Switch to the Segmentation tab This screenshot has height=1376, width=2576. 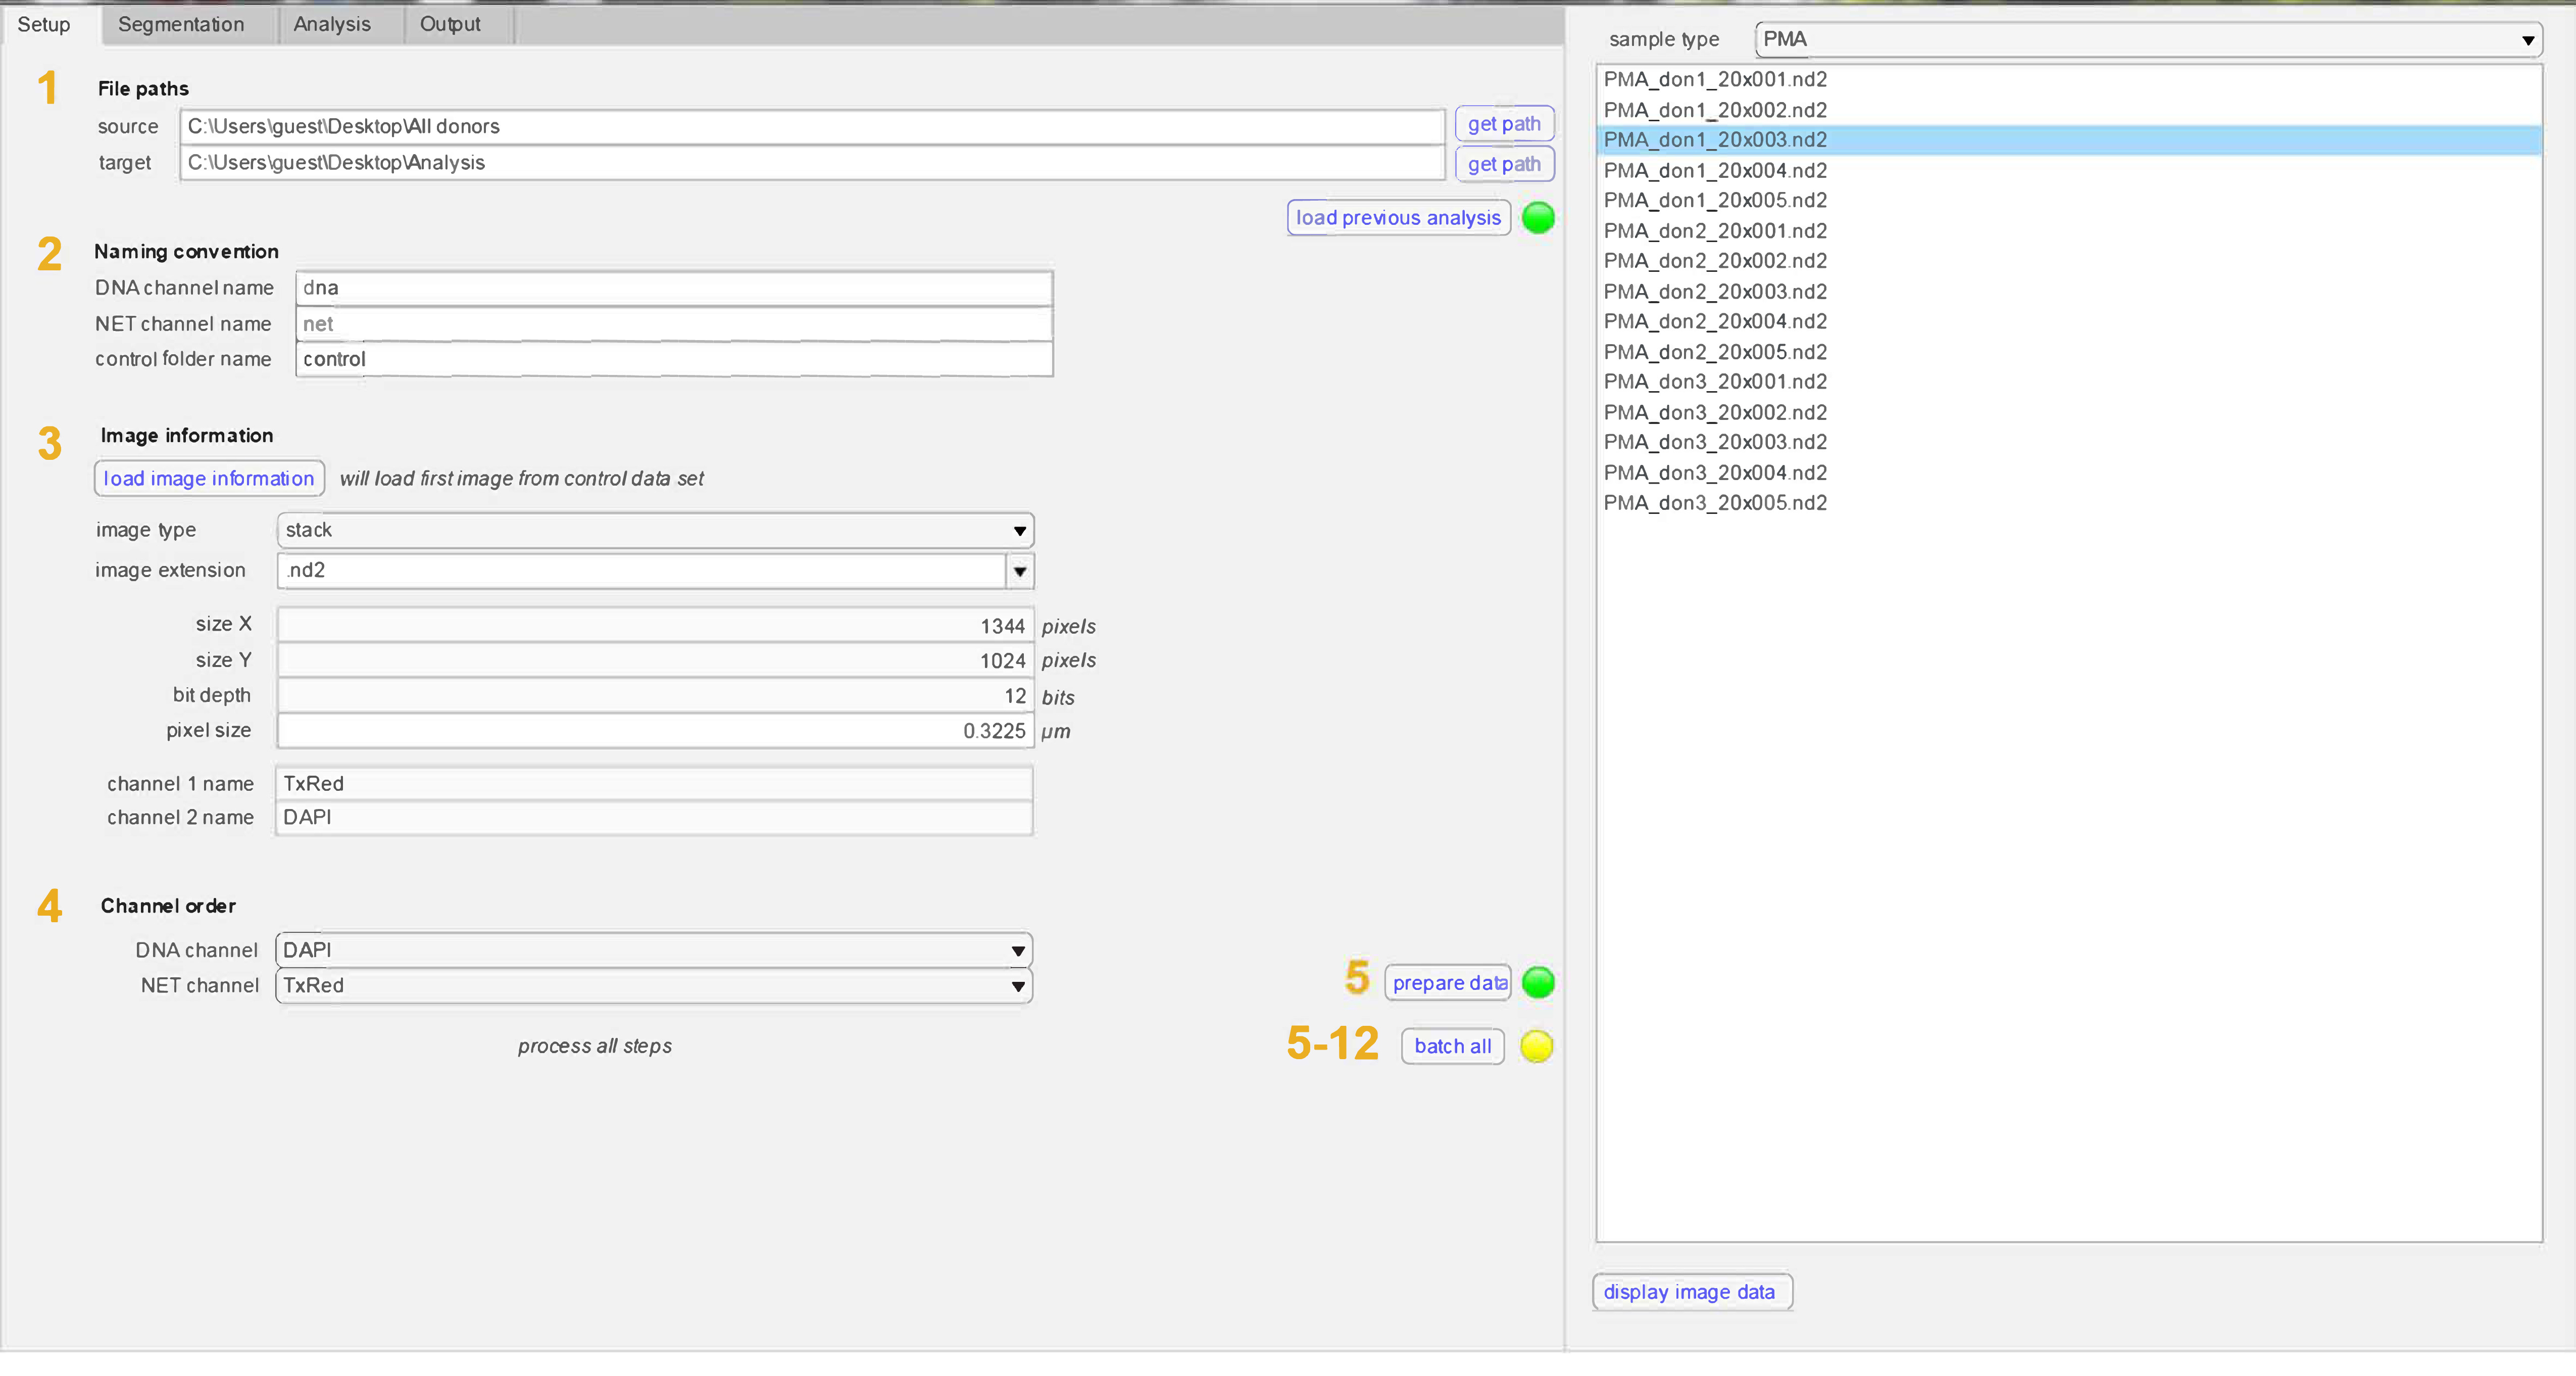pyautogui.click(x=181, y=24)
